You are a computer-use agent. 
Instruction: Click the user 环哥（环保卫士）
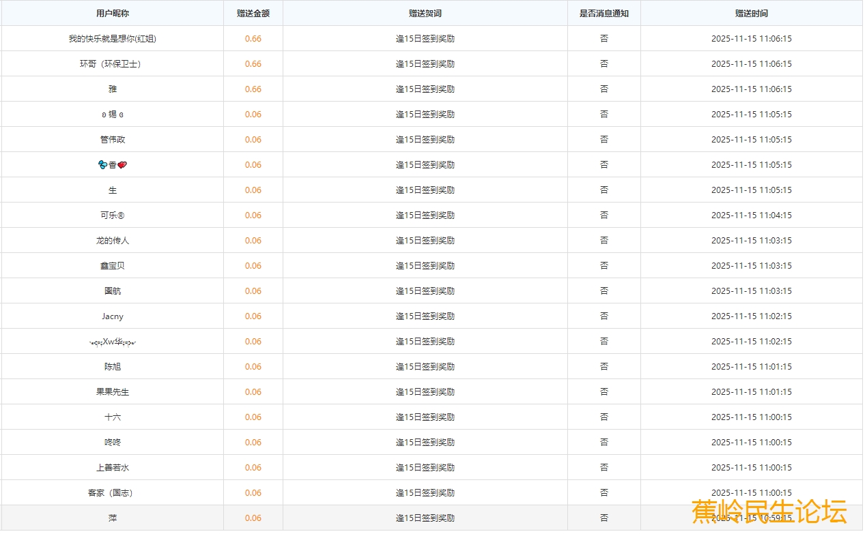[112, 64]
